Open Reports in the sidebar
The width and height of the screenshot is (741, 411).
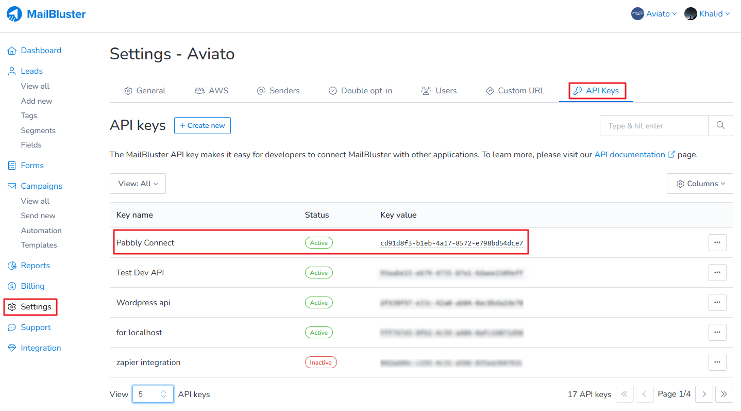pos(35,266)
